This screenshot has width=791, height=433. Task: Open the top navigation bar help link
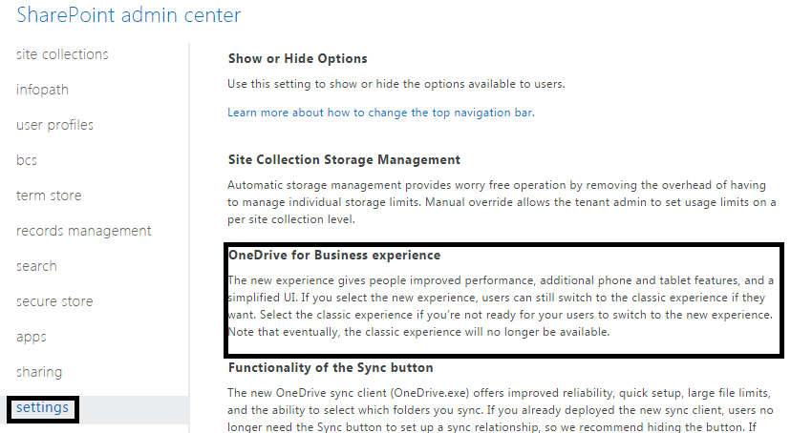380,113
